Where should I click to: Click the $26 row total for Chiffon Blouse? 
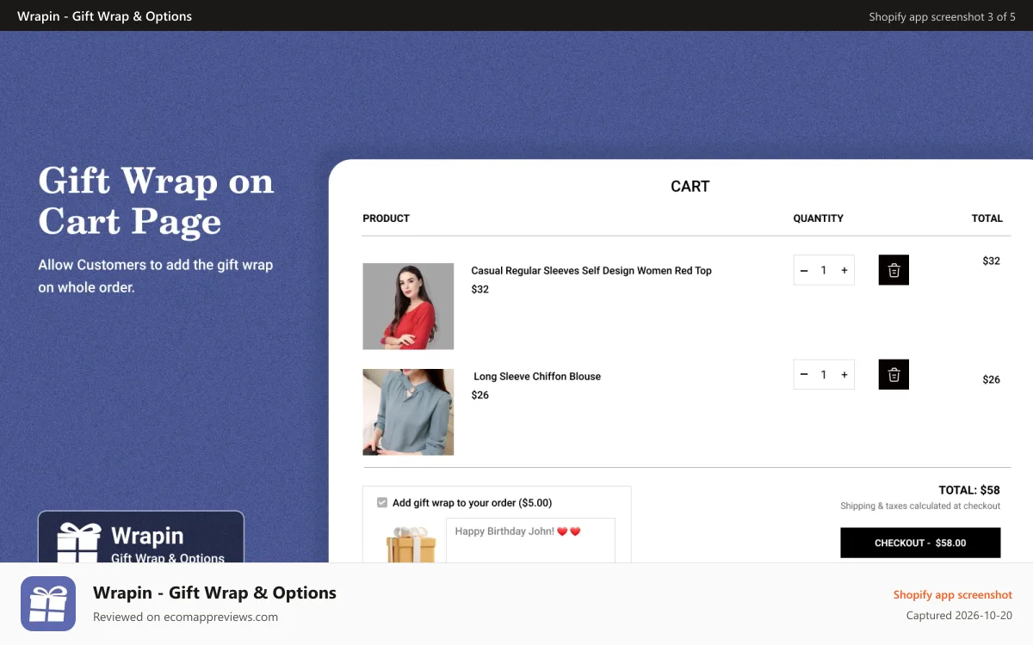click(992, 379)
